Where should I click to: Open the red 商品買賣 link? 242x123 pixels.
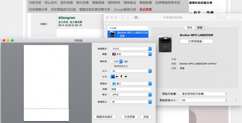(146, 9)
